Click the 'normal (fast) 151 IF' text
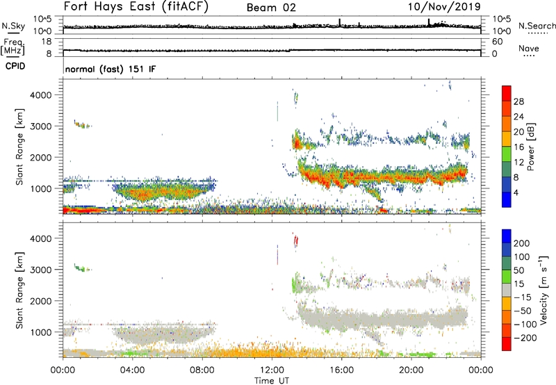 click(111, 69)
